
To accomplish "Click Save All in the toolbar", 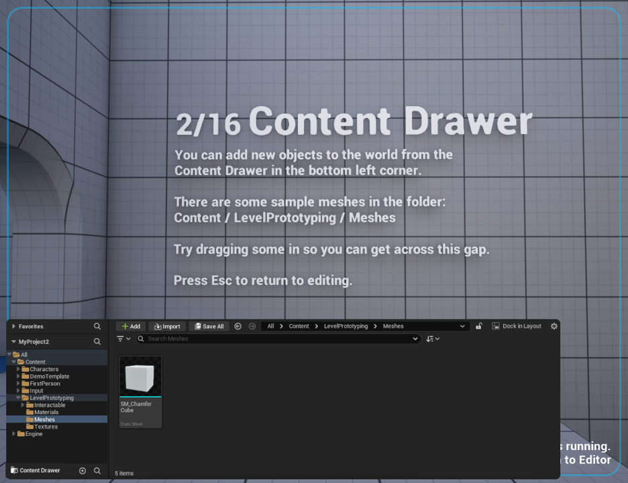I will (208, 327).
